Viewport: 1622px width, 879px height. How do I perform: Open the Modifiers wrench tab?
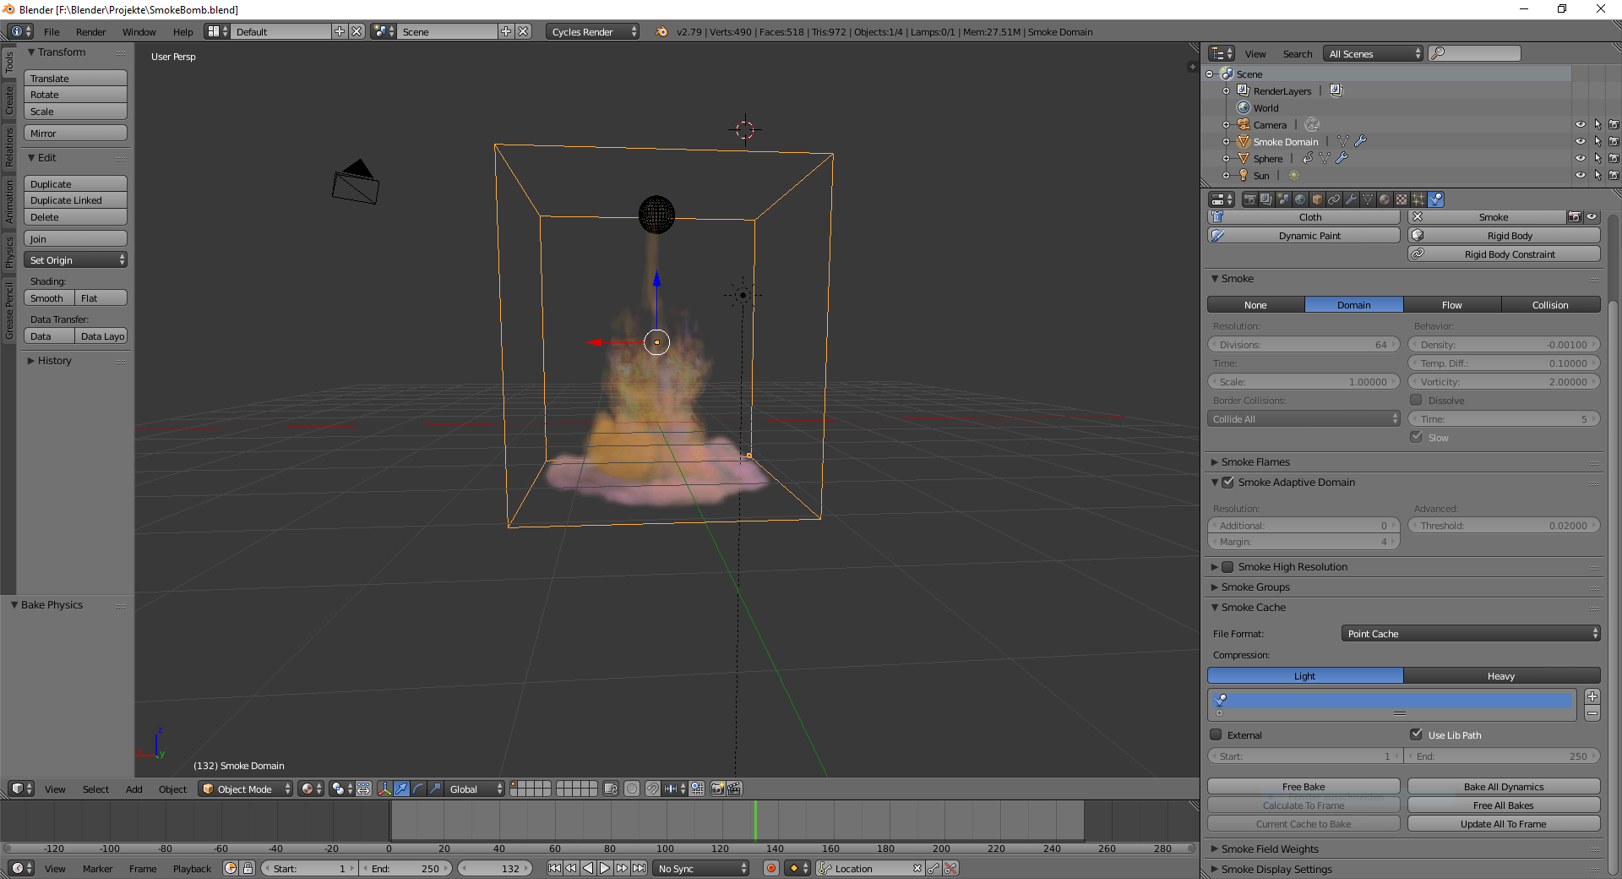[x=1351, y=199]
